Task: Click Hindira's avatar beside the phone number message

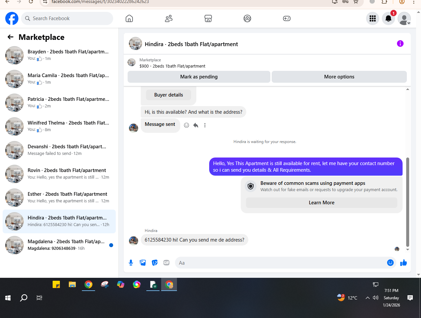Action: coord(134,241)
